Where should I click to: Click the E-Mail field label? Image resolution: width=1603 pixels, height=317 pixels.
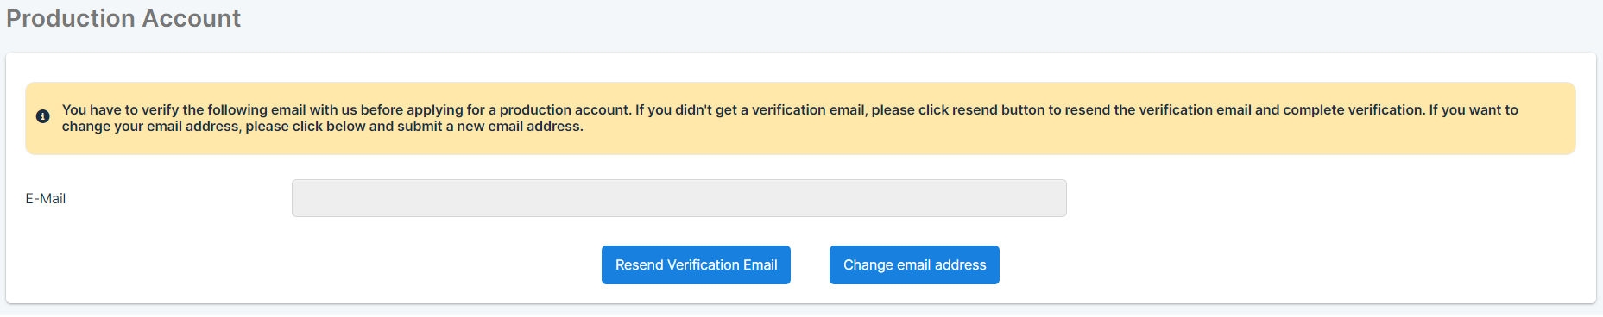coord(45,198)
